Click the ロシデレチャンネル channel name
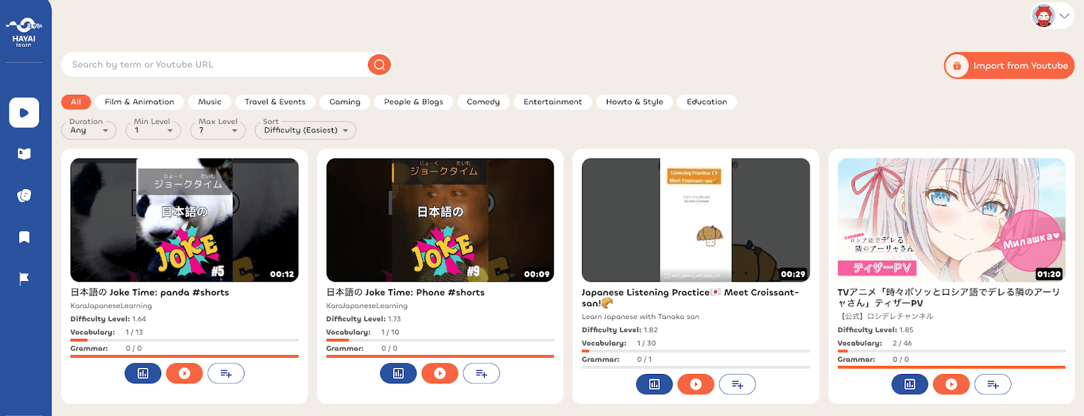 tap(885, 316)
